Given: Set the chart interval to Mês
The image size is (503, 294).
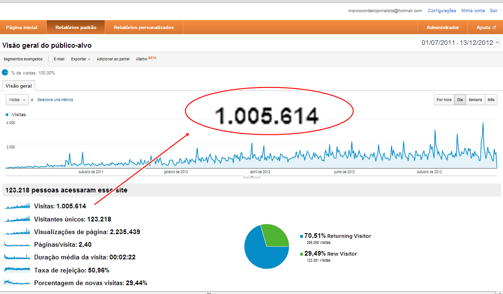Looking at the screenshot, I should (491, 100).
